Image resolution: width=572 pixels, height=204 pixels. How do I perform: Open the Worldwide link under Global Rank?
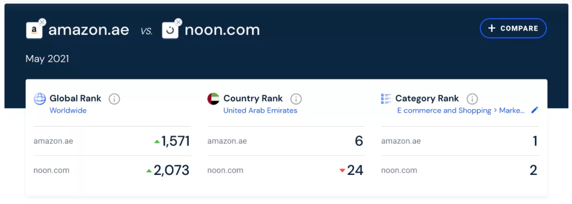68,110
